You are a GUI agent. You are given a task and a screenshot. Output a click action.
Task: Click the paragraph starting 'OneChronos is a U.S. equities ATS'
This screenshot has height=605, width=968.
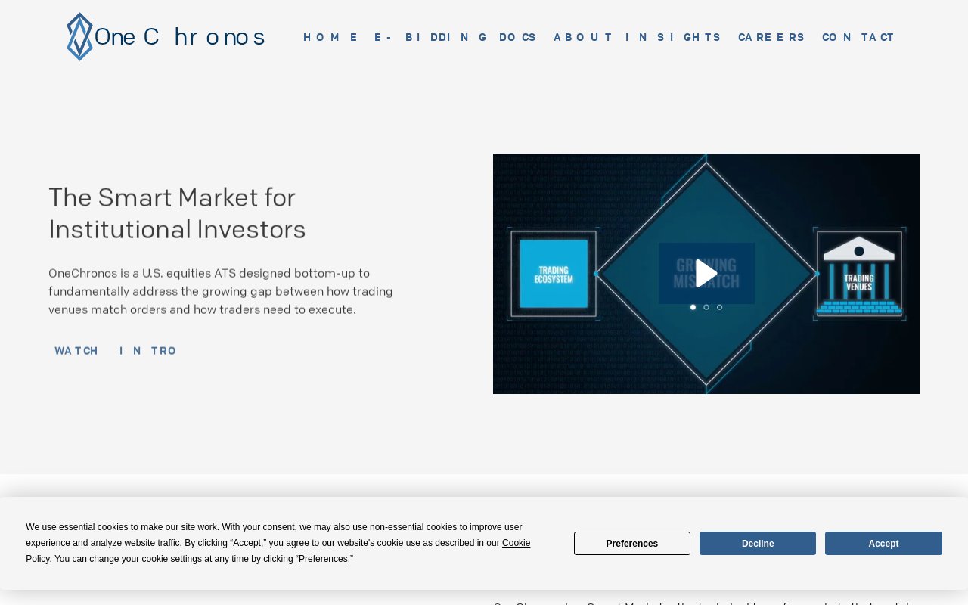[221, 291]
